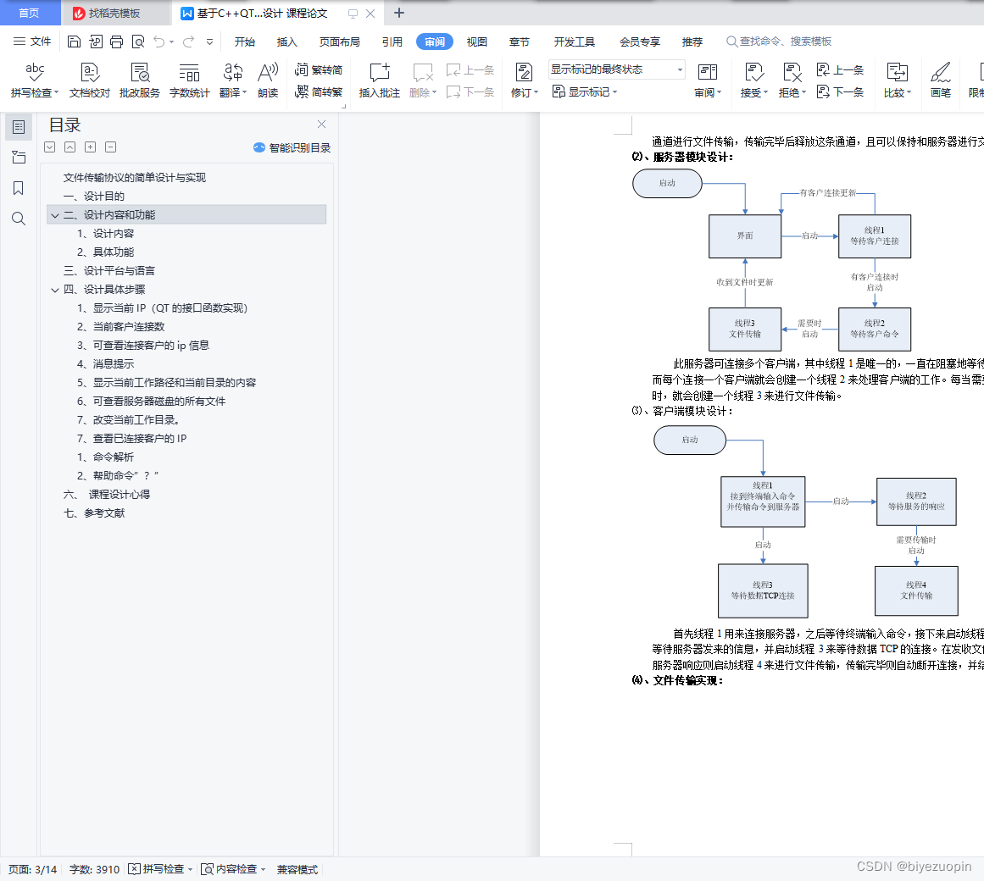
Task: Click 兼容模式 in the status bar
Action: [296, 869]
